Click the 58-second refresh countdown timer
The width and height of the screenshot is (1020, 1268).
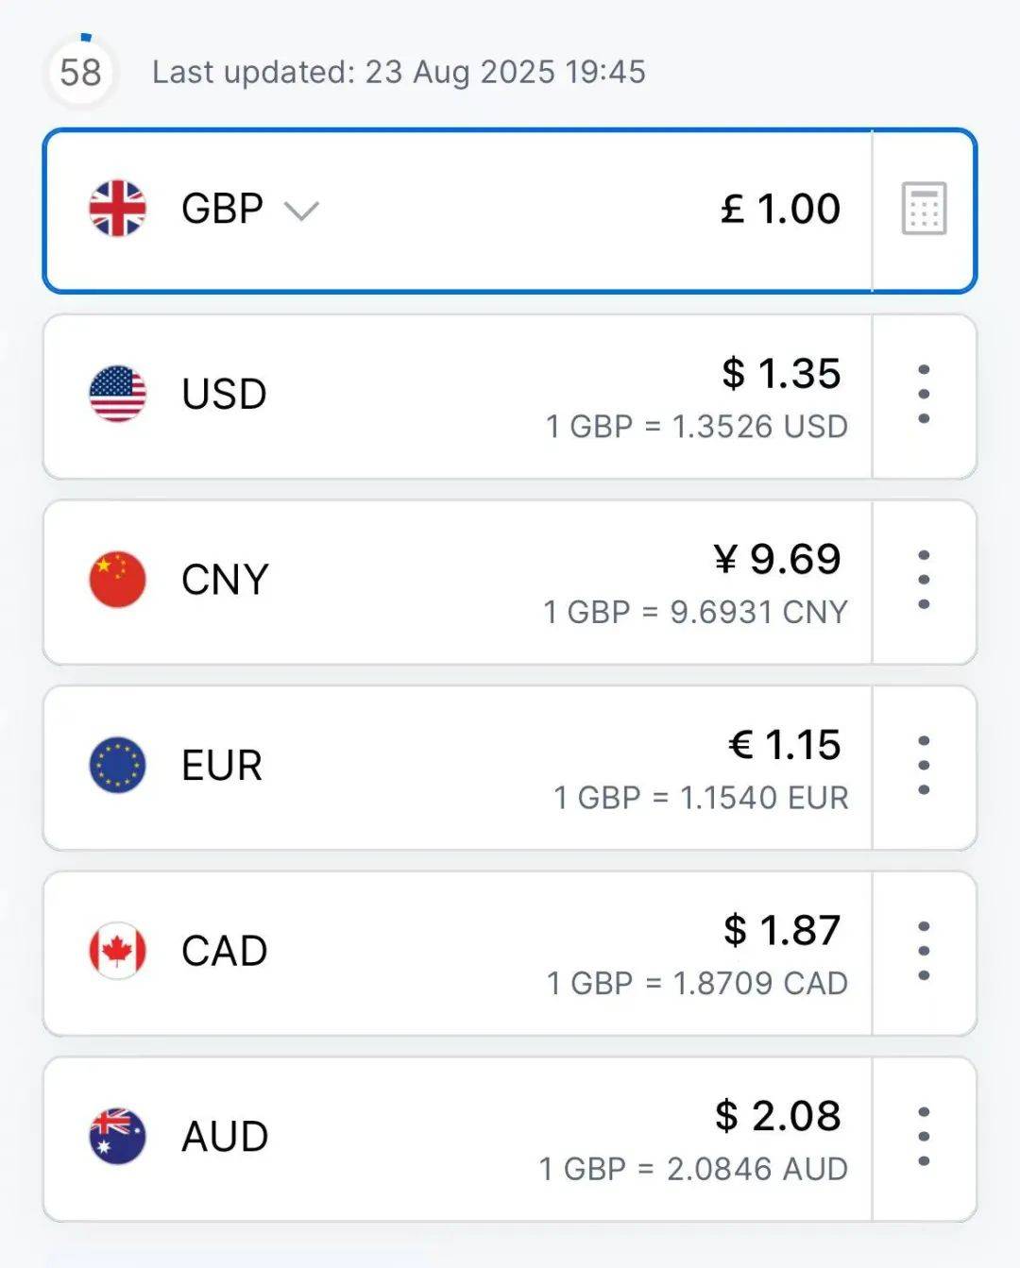point(80,72)
